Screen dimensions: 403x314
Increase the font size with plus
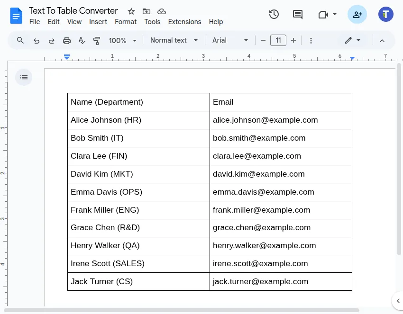[294, 40]
